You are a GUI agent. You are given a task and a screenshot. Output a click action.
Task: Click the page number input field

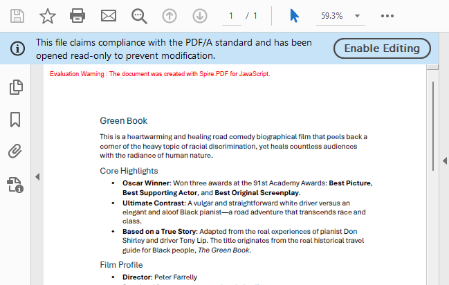tap(231, 16)
